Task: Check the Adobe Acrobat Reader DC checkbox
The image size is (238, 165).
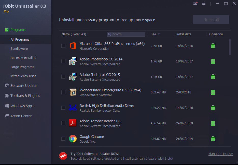Action: coord(63,123)
